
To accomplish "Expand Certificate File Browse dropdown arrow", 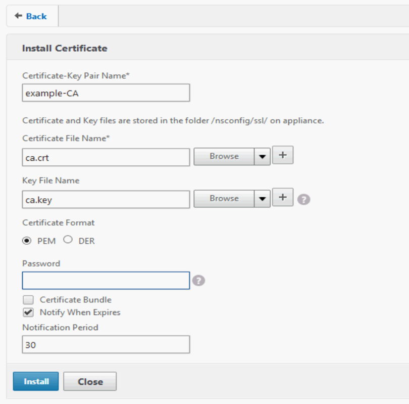I will 262,157.
